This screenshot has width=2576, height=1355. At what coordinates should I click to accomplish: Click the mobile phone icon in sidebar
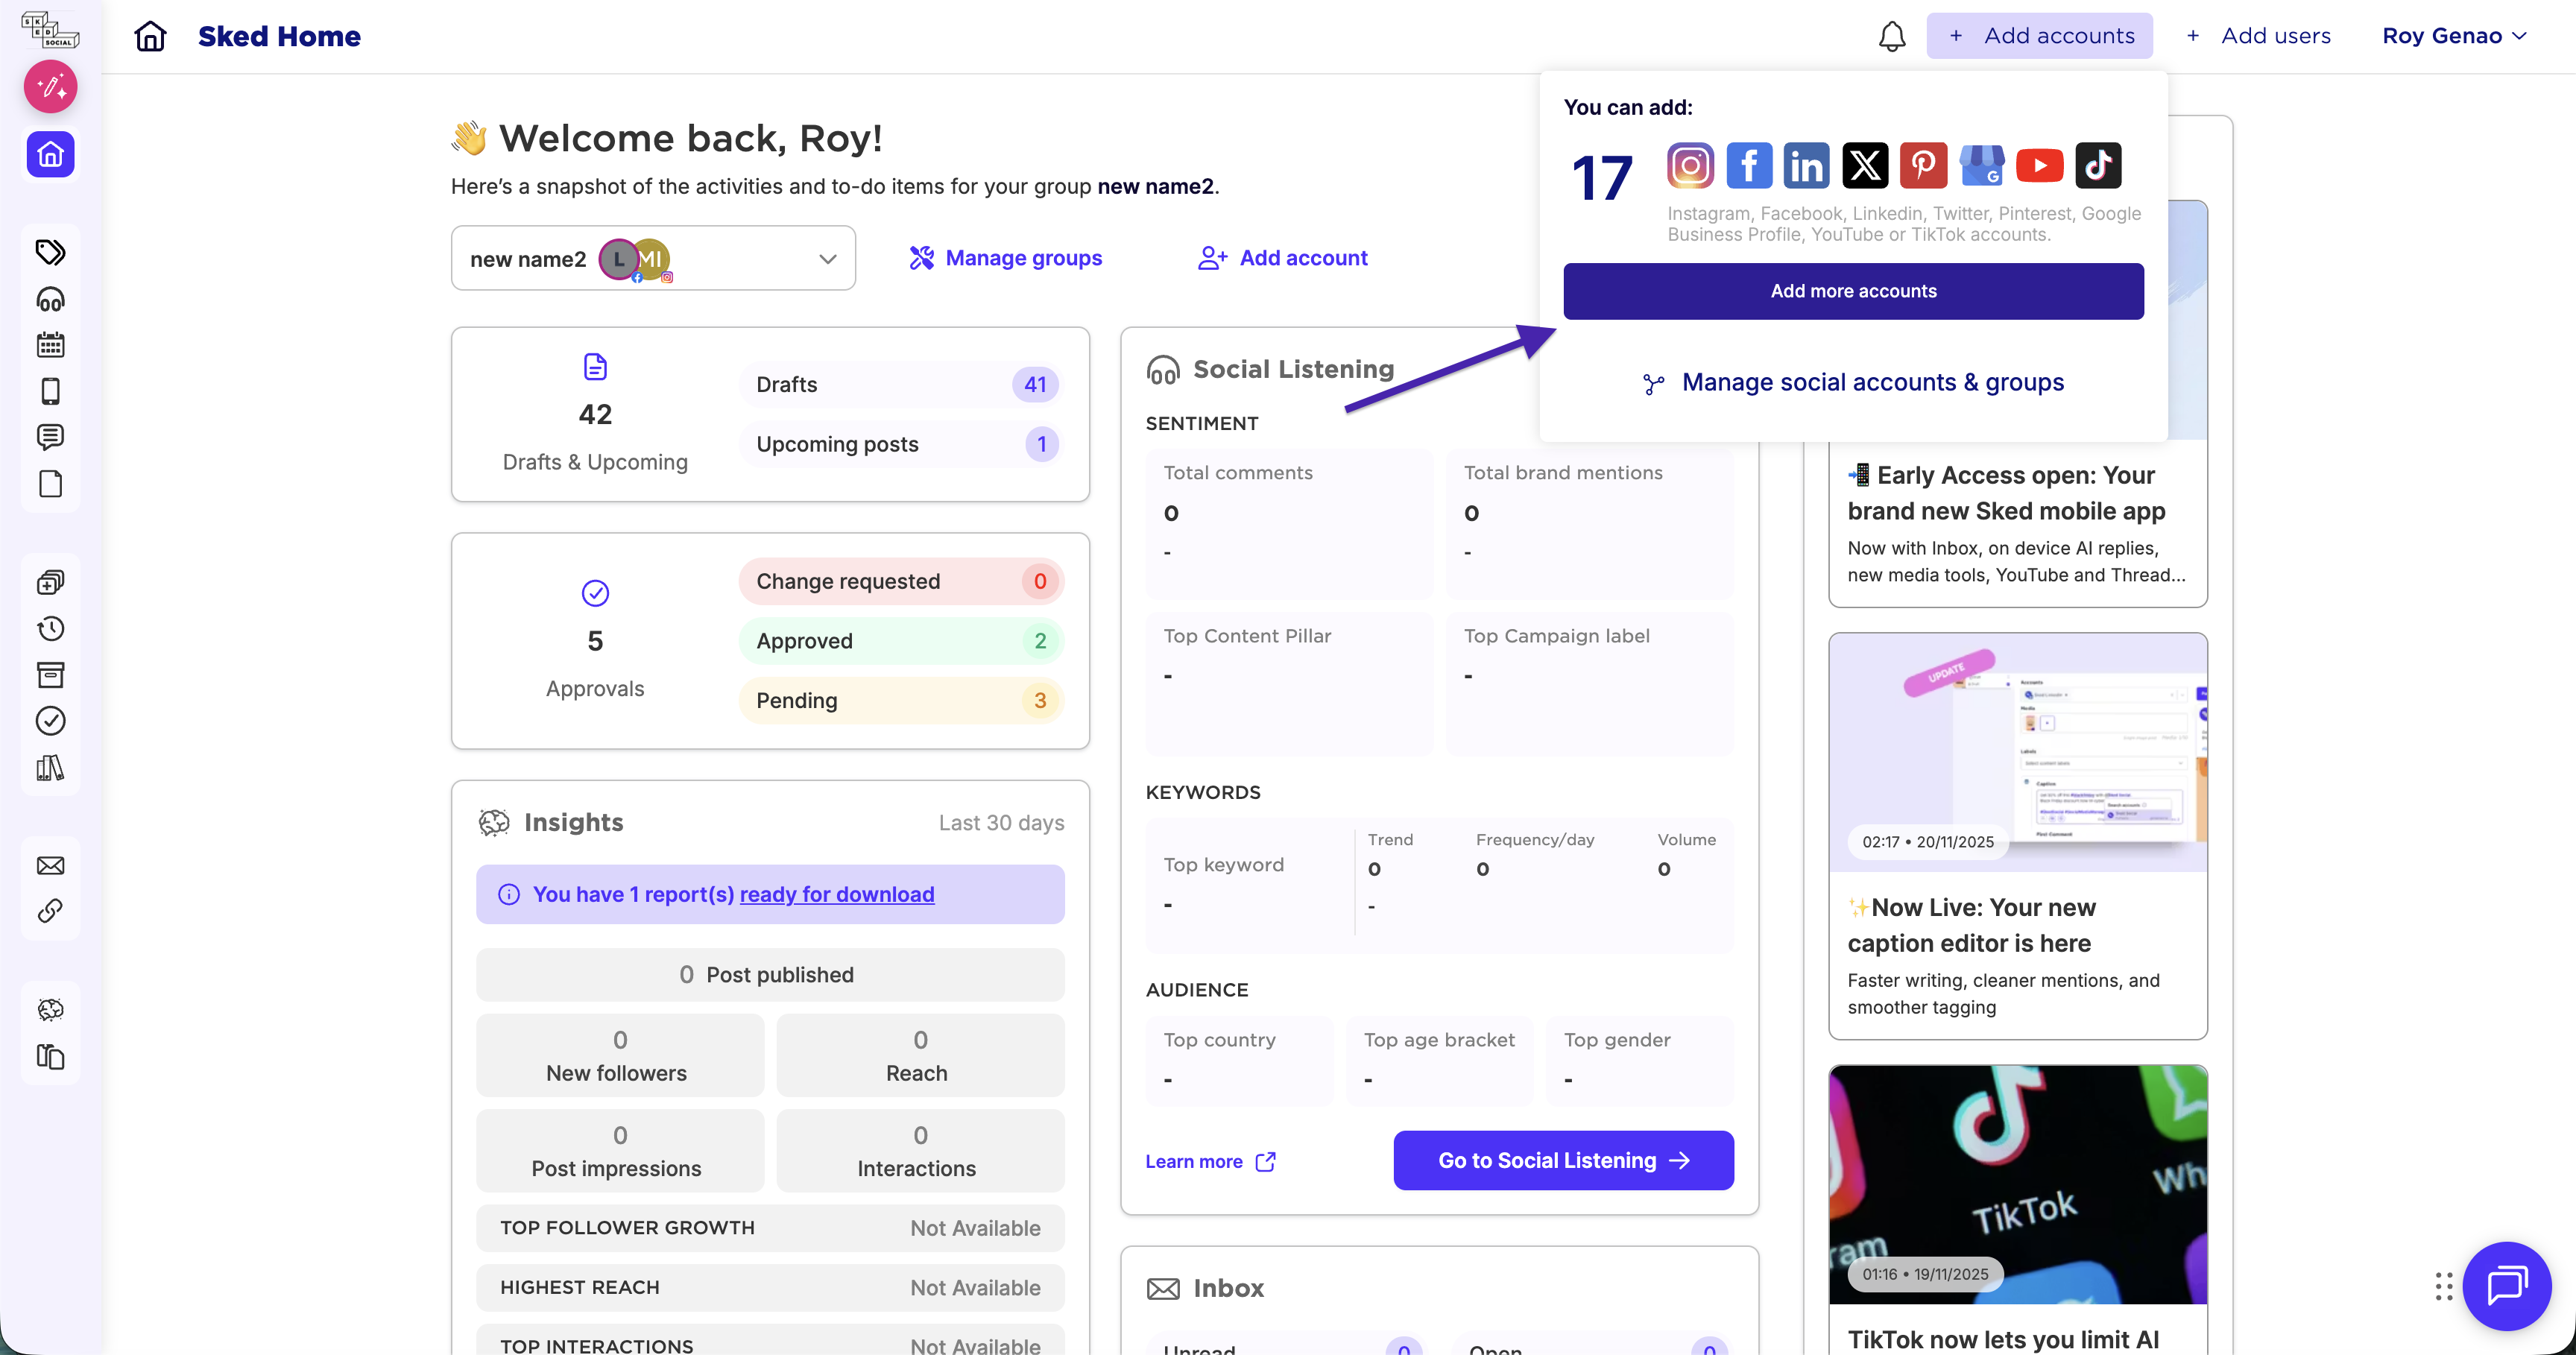(51, 391)
